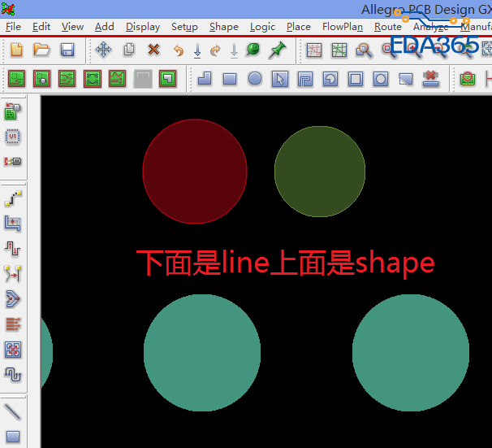Click the U1 component chip sidebar icon
Screen dimensions: 492x448
point(12,137)
